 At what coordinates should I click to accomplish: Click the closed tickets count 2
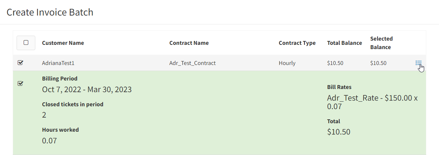[x=44, y=115]
